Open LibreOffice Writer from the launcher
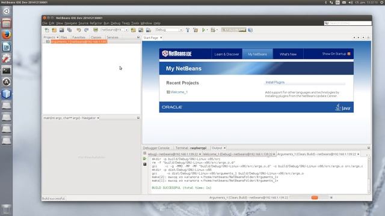385x216 pixels. (7, 47)
